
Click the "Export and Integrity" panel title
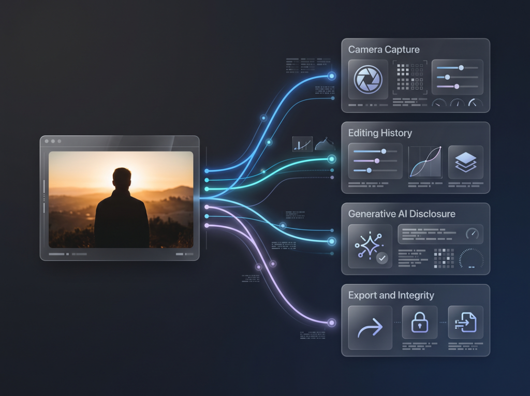point(391,295)
